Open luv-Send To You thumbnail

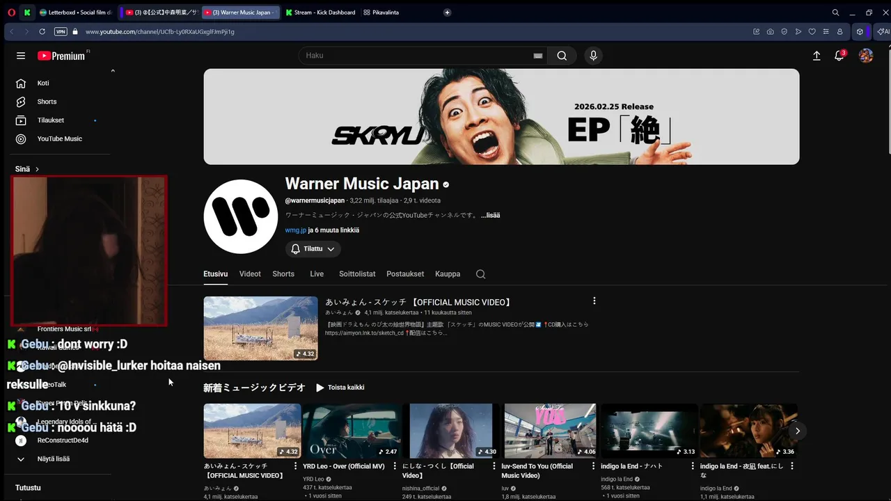click(550, 431)
